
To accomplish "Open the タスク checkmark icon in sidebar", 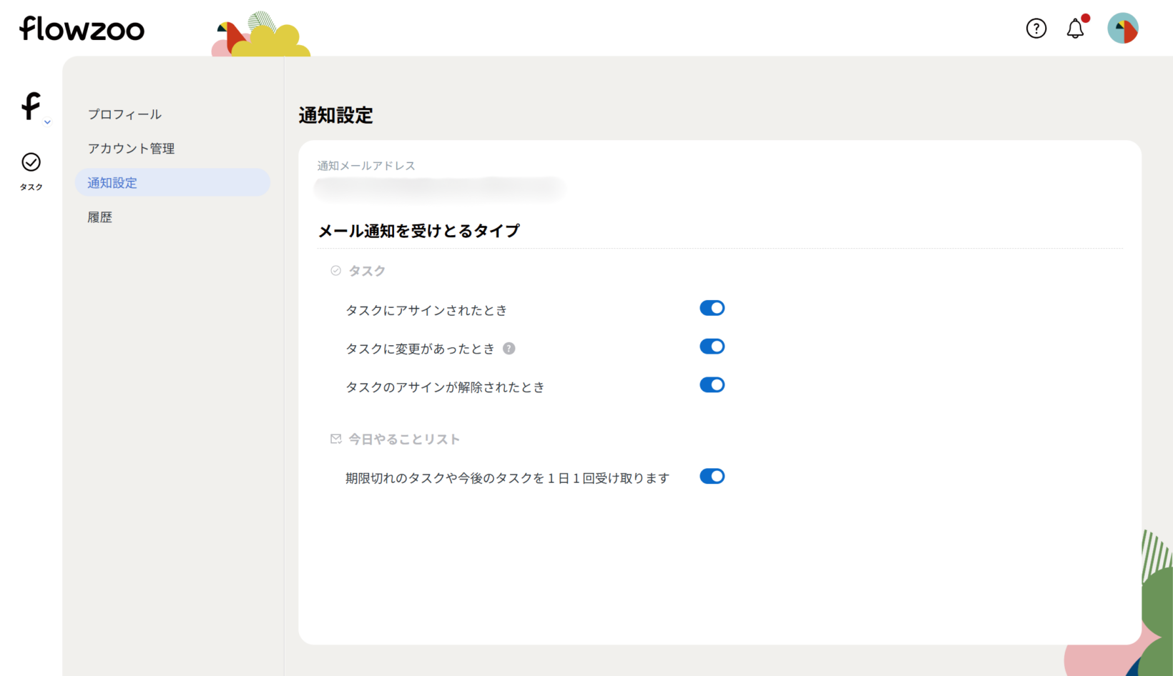I will (31, 163).
